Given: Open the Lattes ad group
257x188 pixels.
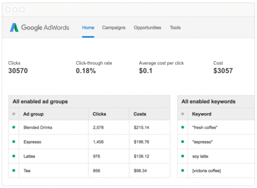Looking at the screenshot, I should (29, 156).
